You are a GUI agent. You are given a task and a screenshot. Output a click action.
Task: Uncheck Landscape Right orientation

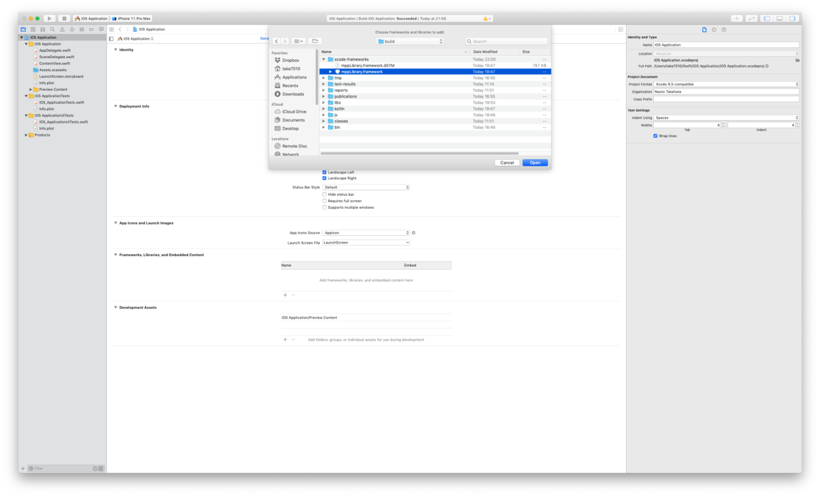click(x=325, y=178)
